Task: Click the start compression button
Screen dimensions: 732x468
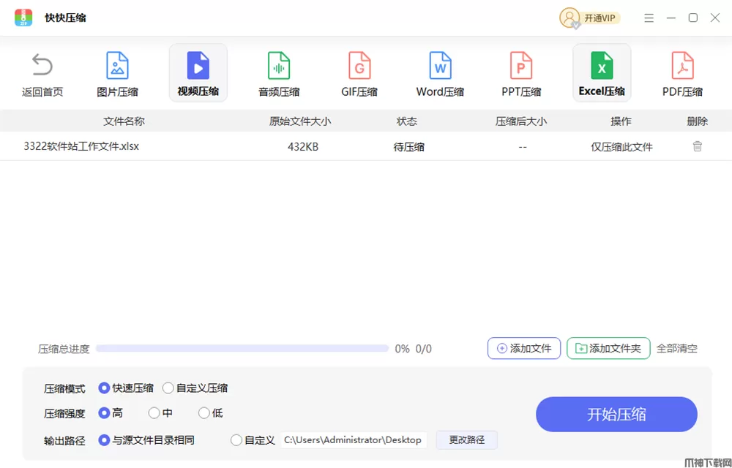Action: point(616,415)
